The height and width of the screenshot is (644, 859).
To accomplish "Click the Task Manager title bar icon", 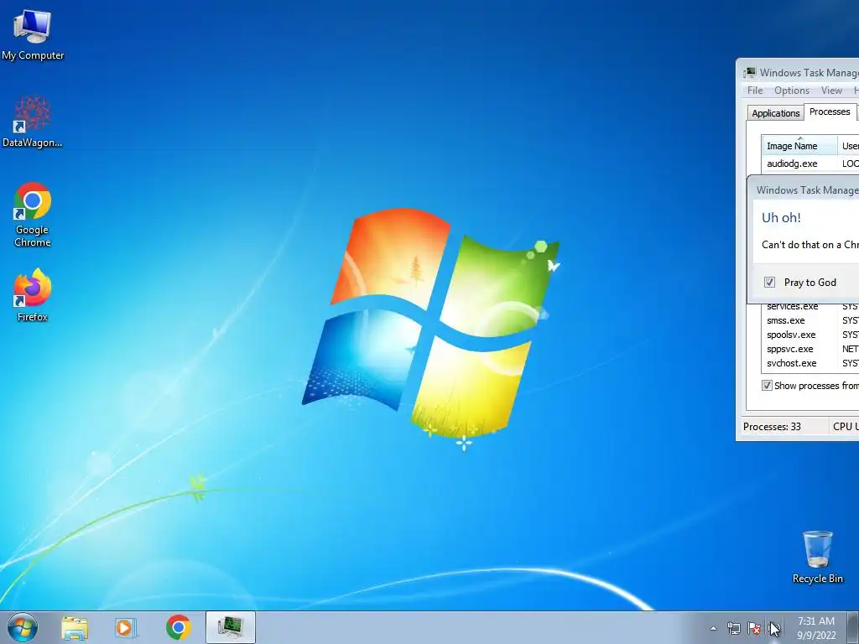I will coord(749,72).
